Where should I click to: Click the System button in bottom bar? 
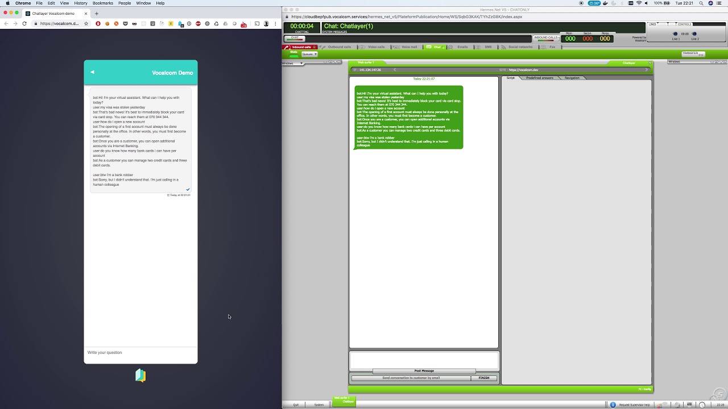tap(319, 404)
